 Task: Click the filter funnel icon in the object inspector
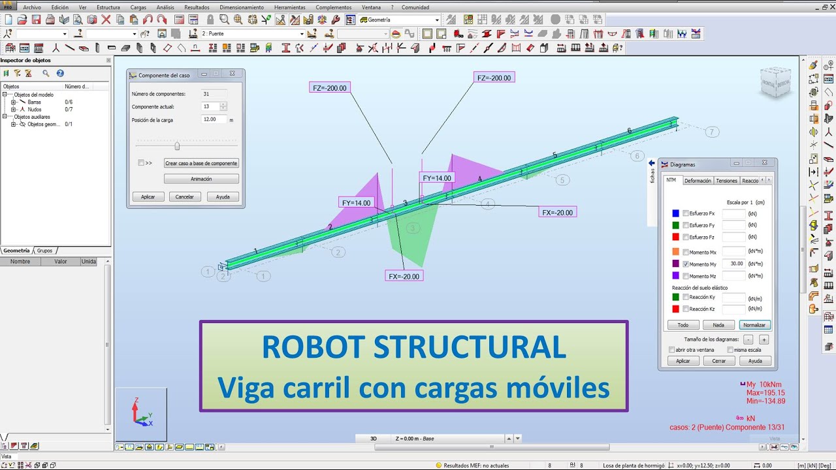(18, 74)
